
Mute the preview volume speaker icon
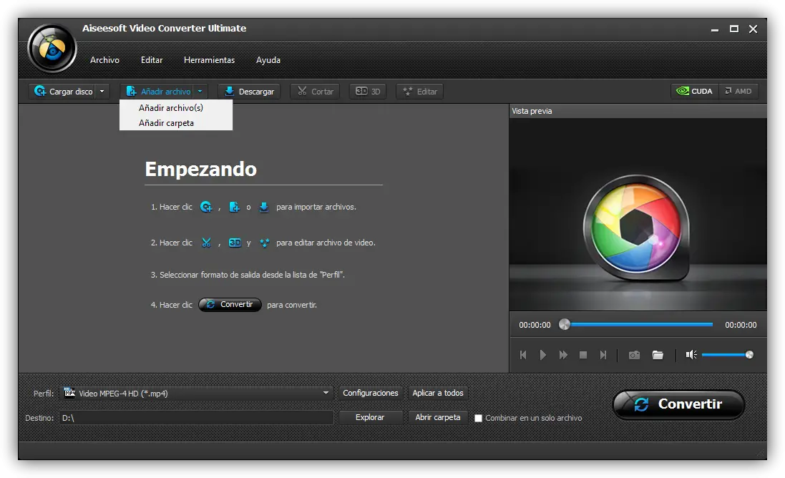click(691, 355)
